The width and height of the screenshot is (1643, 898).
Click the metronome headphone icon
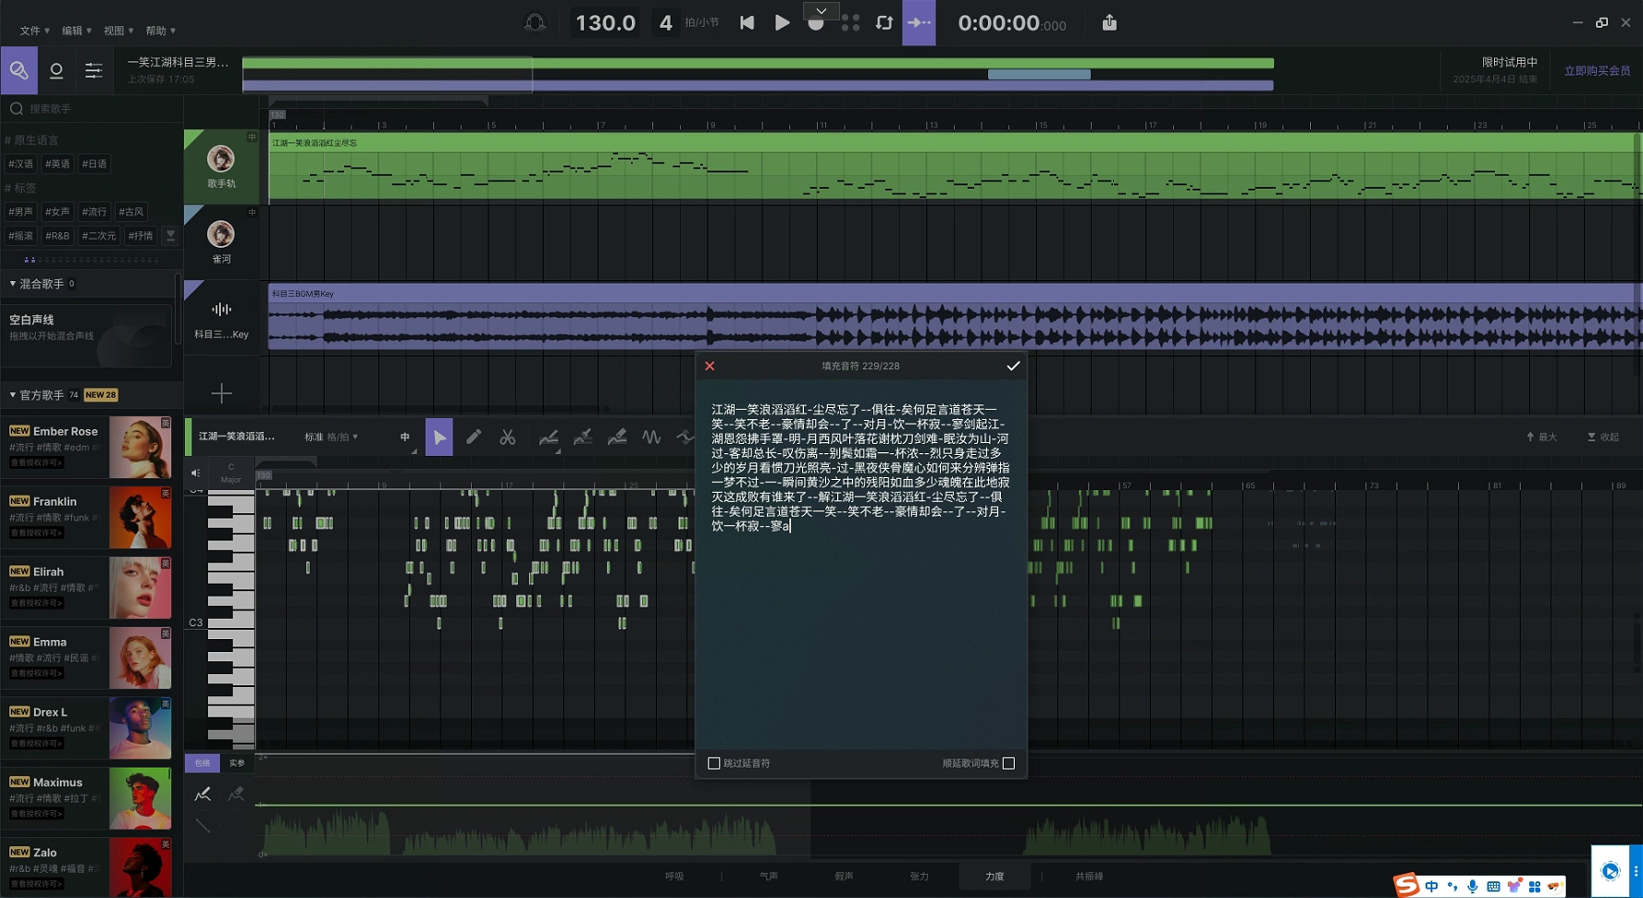coord(535,22)
